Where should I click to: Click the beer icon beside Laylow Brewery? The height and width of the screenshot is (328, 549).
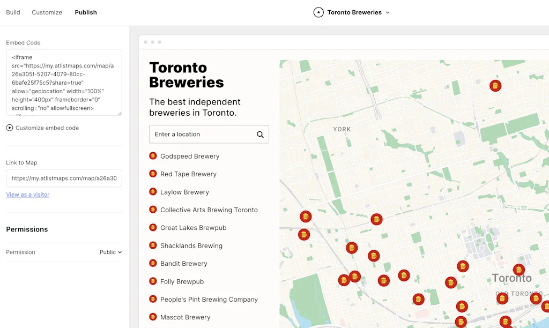click(153, 191)
